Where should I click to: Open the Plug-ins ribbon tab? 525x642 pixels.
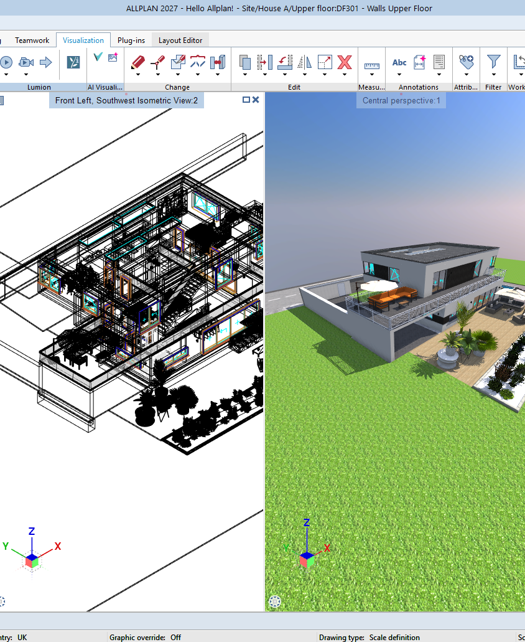pyautogui.click(x=131, y=40)
